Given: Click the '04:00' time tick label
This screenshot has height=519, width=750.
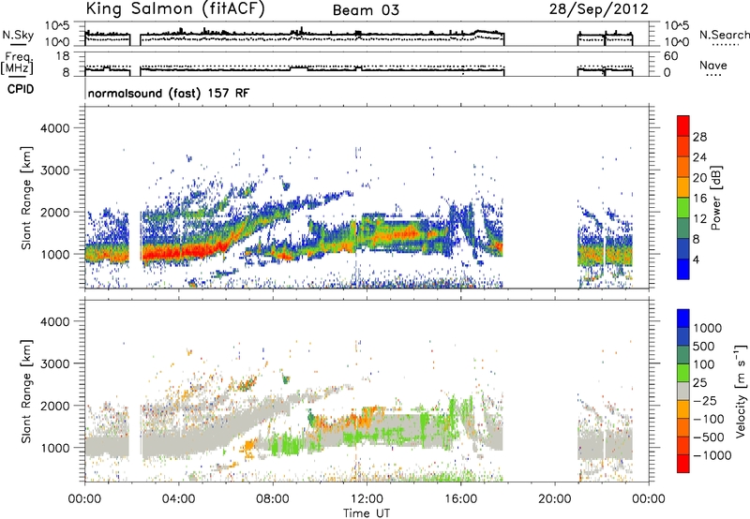Looking at the screenshot, I should [x=179, y=499].
